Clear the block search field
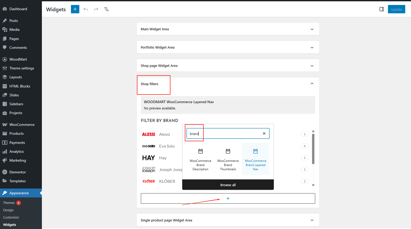The width and height of the screenshot is (411, 229). pyautogui.click(x=264, y=133)
